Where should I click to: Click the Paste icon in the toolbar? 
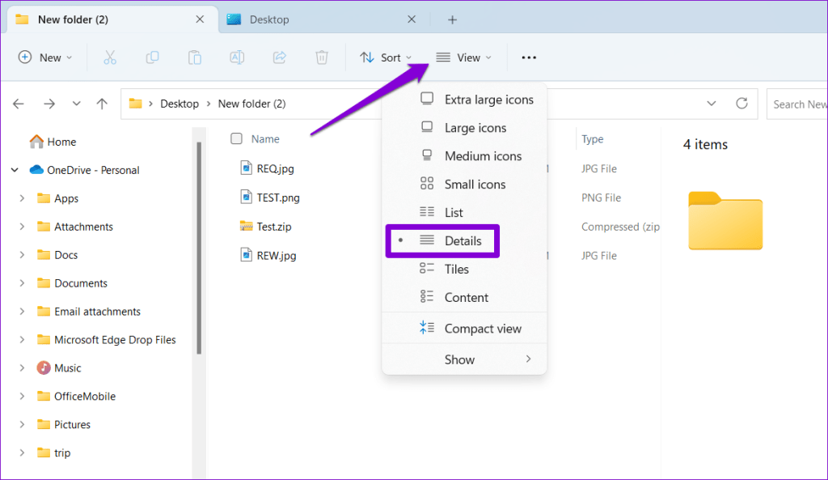click(194, 57)
